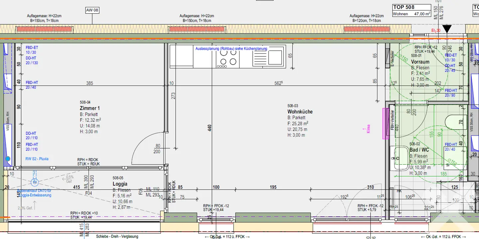Viewport: 479px width, 239px height.
Task: Click room number 508-03
Action: (293, 106)
